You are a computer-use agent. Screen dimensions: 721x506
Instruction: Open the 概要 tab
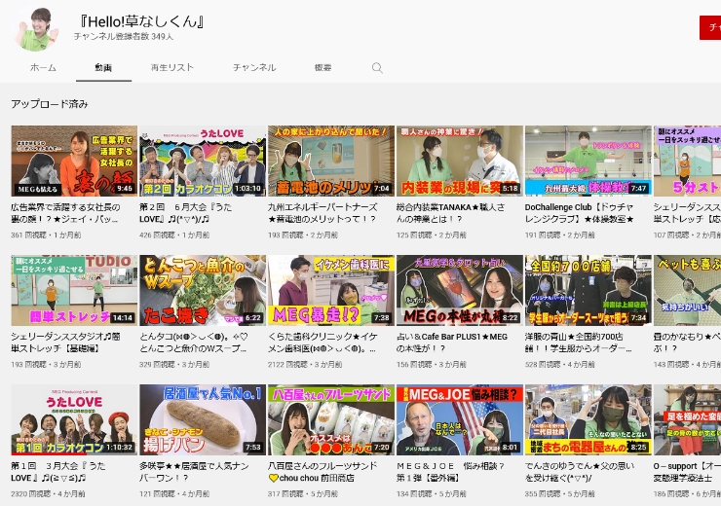323,68
